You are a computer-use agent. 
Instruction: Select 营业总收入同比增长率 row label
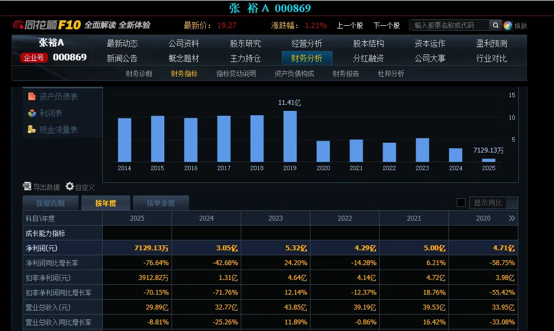[59, 322]
